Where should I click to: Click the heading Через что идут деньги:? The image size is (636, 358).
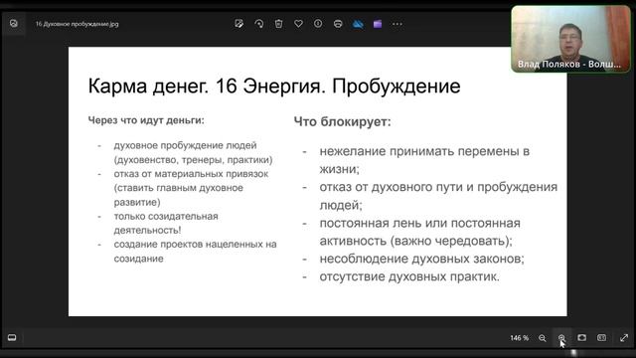(x=146, y=120)
